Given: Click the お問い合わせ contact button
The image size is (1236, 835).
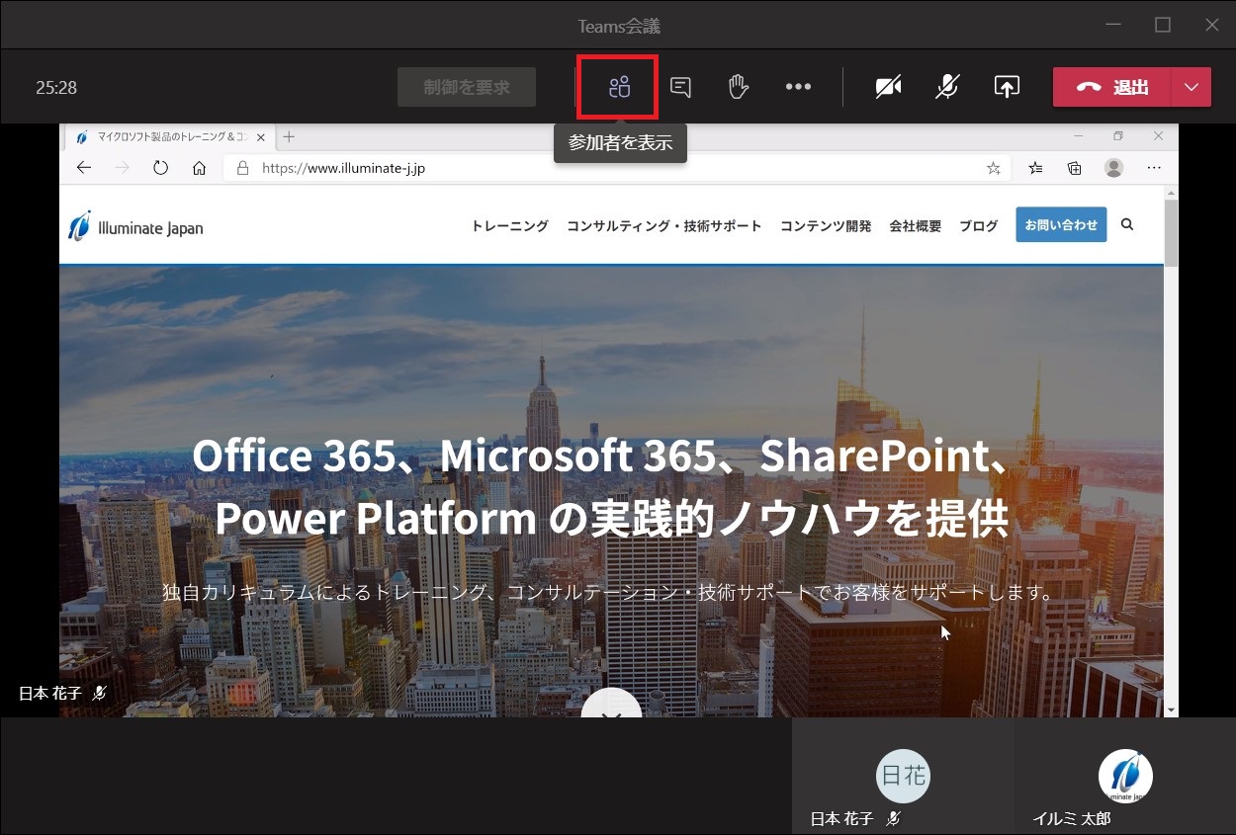Looking at the screenshot, I should click(1061, 225).
